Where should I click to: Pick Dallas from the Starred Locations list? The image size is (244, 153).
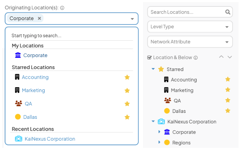click(x=30, y=117)
